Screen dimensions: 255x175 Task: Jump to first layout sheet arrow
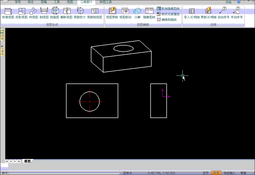pos(7,161)
